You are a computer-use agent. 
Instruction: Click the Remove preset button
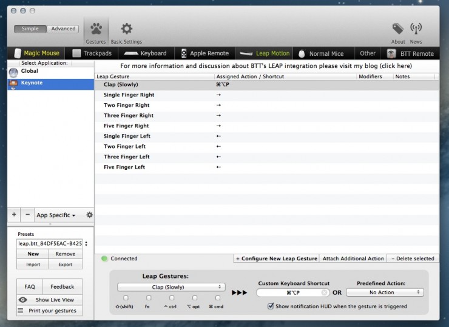[x=66, y=254]
